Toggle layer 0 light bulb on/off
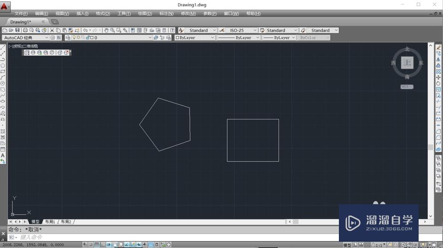The image size is (443, 248). click(x=74, y=38)
